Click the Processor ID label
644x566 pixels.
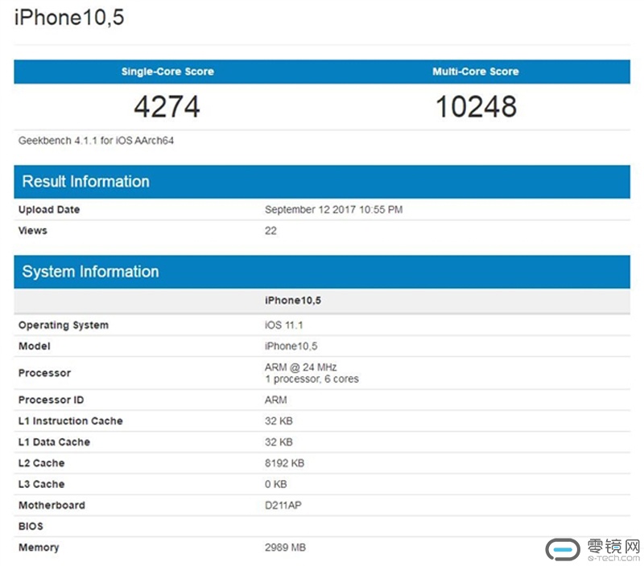click(51, 400)
